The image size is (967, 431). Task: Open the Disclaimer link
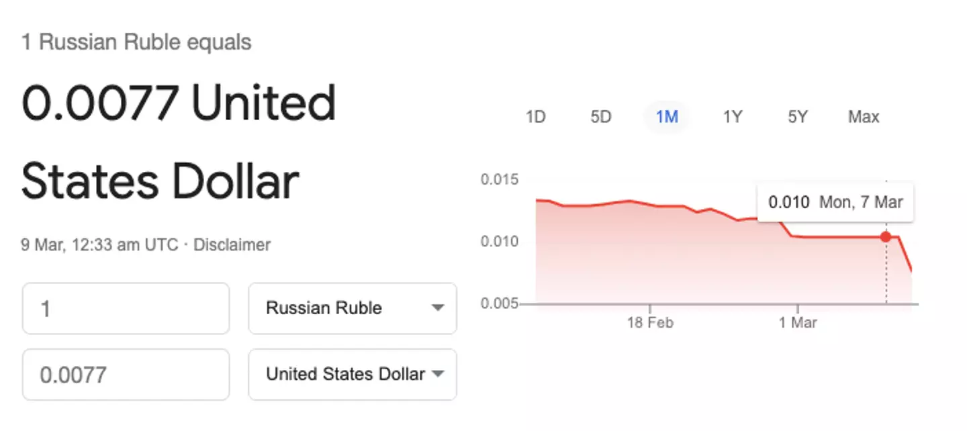[x=232, y=245]
